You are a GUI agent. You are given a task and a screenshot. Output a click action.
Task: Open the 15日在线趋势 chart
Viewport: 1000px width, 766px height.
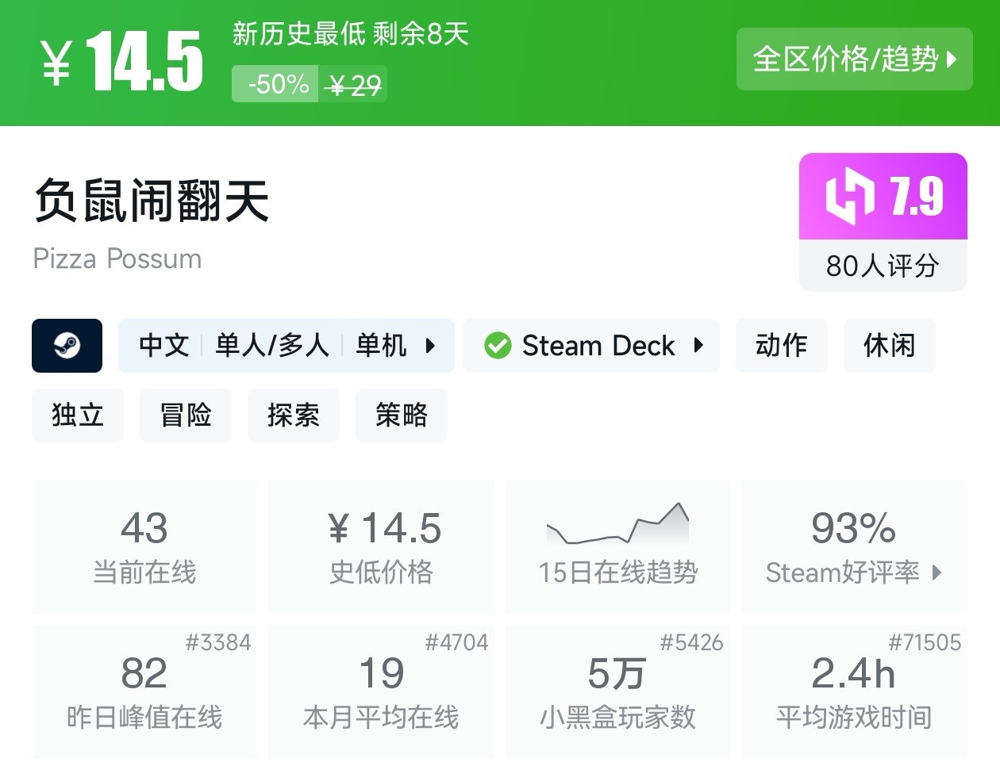point(617,546)
